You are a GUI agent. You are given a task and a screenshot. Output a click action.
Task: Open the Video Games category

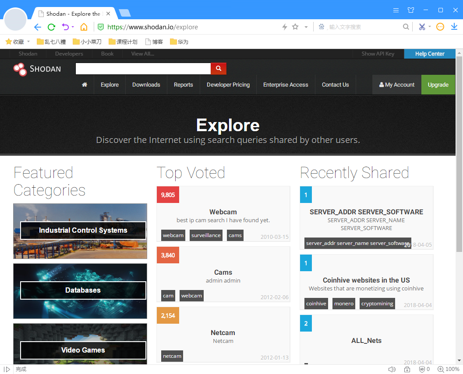click(x=80, y=345)
